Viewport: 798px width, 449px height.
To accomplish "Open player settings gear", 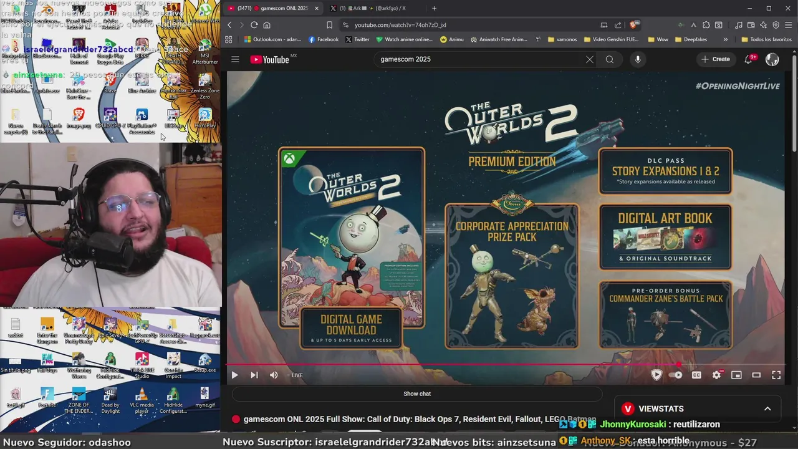I will click(716, 375).
